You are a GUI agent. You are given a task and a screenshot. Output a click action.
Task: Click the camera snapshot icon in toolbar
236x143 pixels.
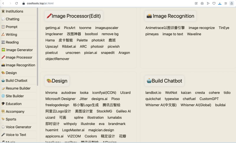pyautogui.click(x=202, y=3)
